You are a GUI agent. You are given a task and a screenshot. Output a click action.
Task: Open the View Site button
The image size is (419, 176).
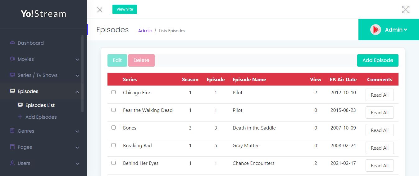[x=125, y=9]
